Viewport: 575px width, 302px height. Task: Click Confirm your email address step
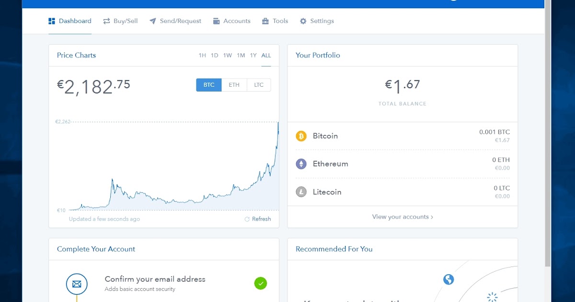[x=155, y=279]
